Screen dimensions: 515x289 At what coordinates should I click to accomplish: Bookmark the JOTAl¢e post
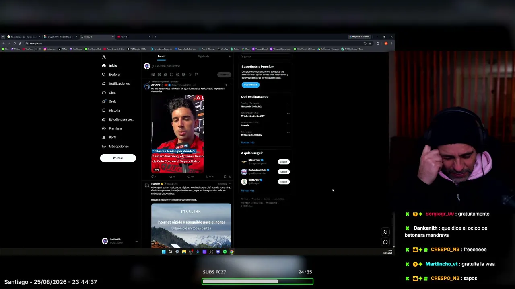coord(225,177)
